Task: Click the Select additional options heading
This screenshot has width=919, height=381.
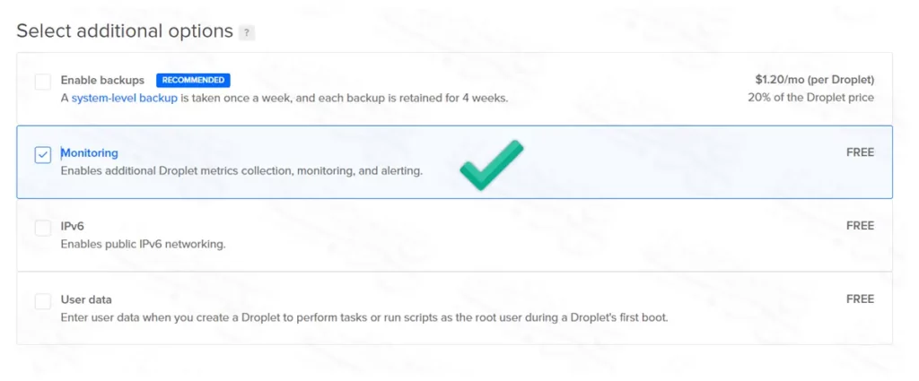Action: coord(125,31)
